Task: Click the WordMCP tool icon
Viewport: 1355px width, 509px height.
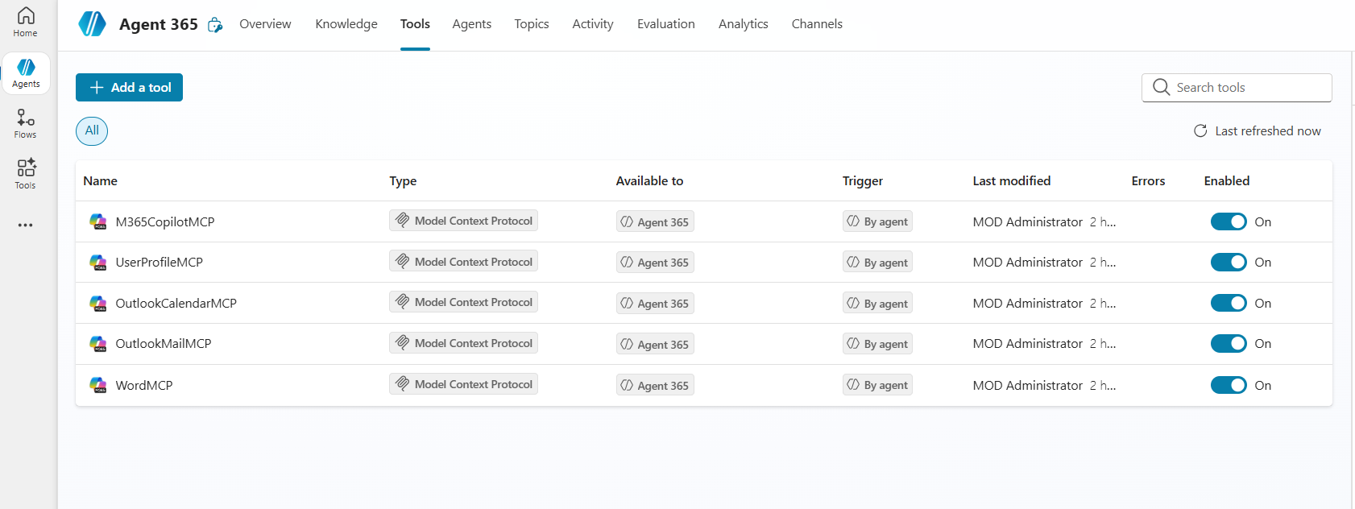Action: click(x=98, y=385)
